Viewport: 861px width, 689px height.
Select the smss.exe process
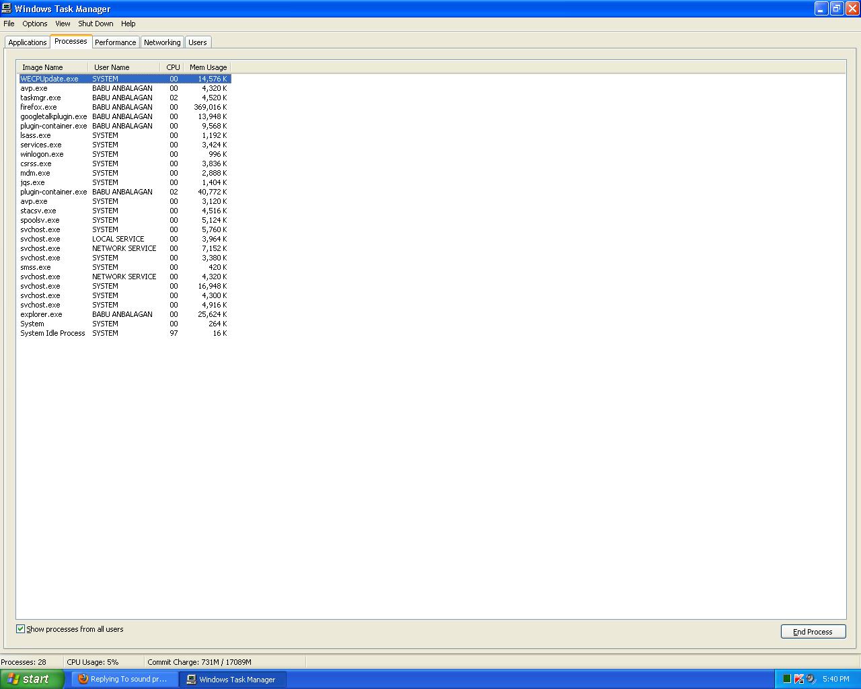click(124, 267)
